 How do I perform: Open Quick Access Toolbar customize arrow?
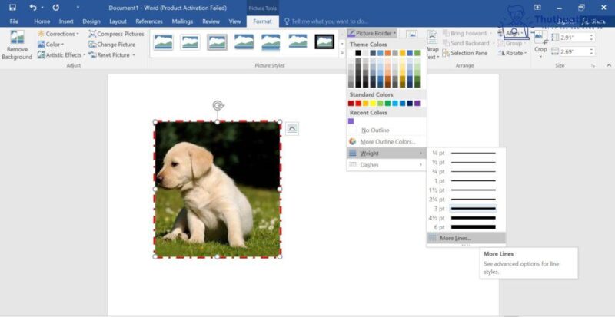tap(78, 8)
